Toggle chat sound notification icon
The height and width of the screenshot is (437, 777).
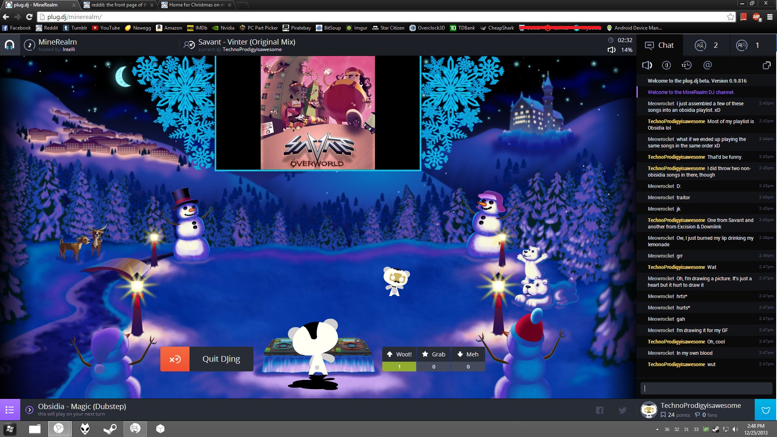click(647, 65)
